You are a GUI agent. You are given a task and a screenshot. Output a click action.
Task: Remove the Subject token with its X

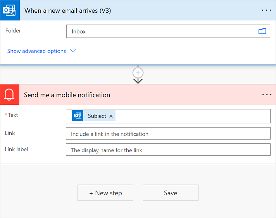[111, 116]
